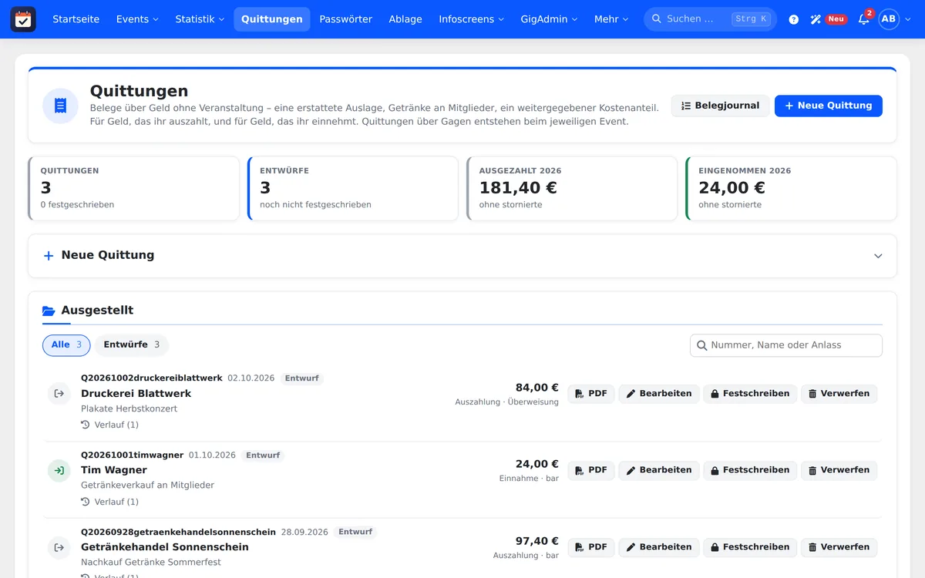
Task: Open Verlauf (1) under Tim Wagner
Action: (109, 502)
